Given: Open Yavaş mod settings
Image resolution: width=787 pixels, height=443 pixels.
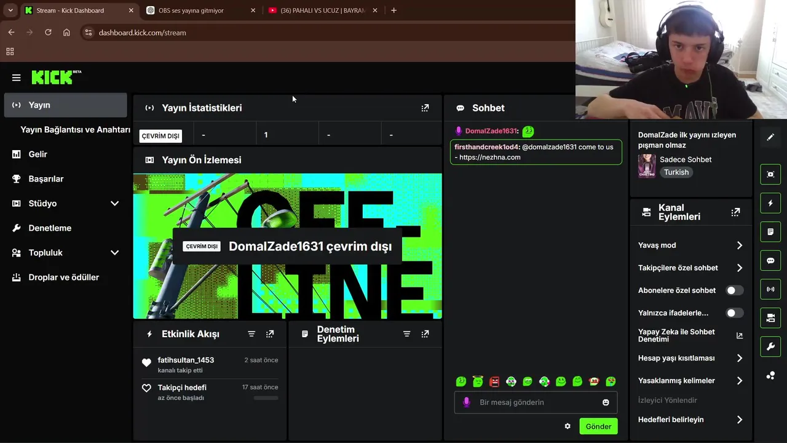Looking at the screenshot, I should pos(690,245).
